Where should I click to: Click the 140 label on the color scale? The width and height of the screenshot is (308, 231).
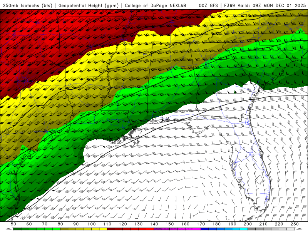click(x=154, y=224)
